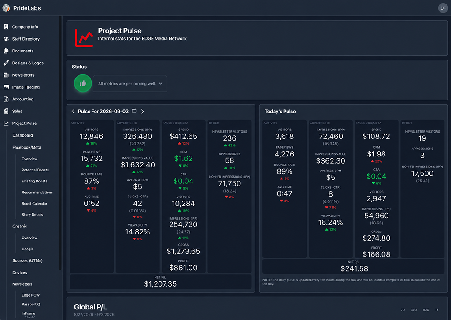451x320 pixels.
Task: Click the Accounting invoice icon
Action: 6,99
